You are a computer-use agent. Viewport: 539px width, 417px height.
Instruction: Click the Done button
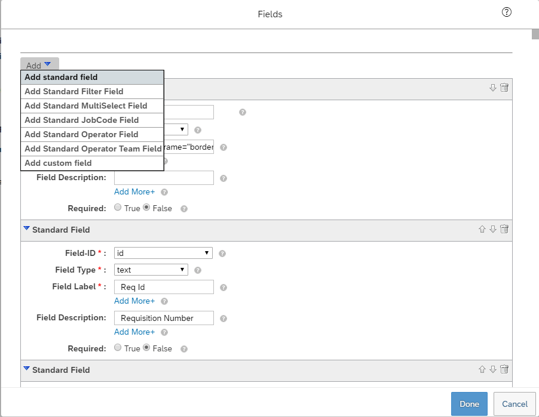coord(469,404)
